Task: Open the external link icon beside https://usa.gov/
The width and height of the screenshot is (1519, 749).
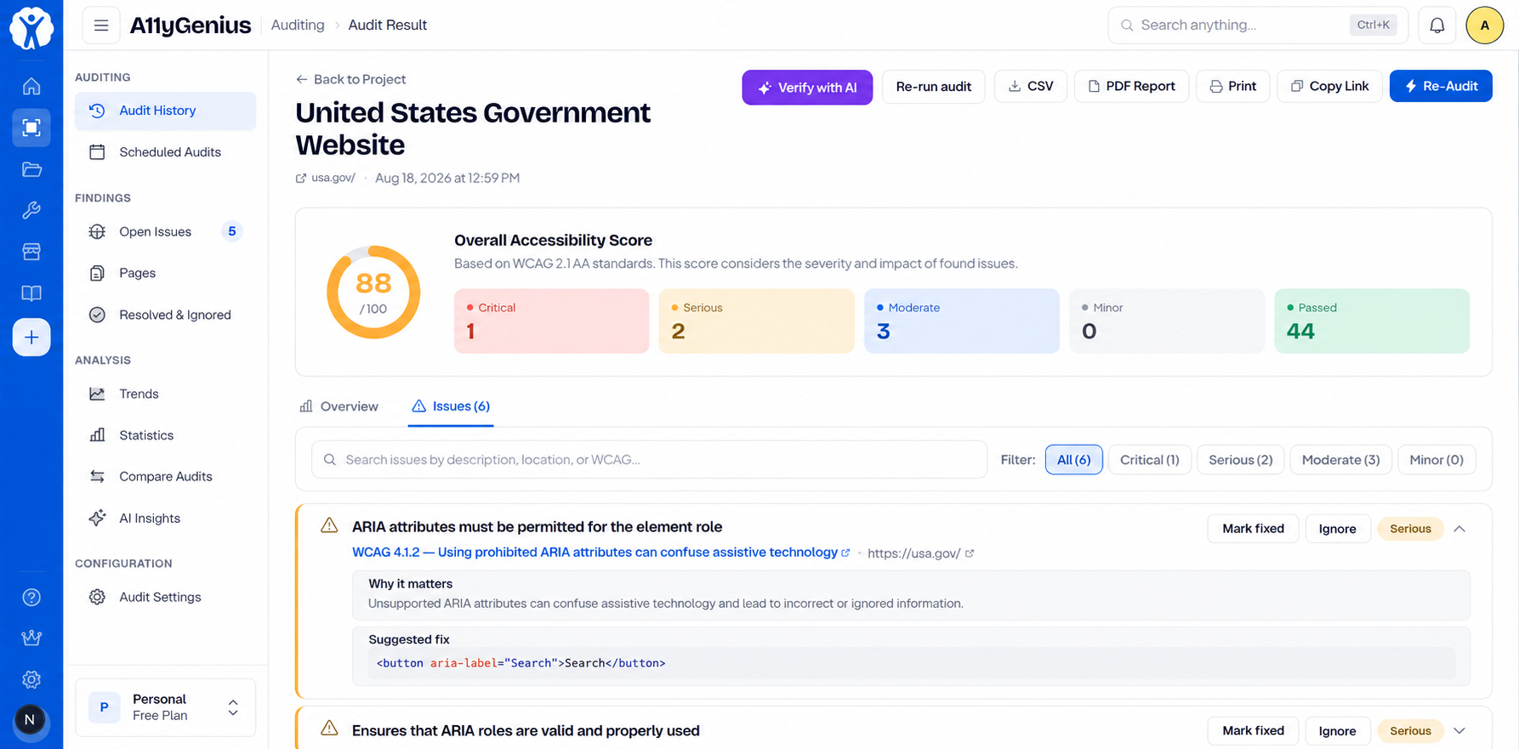Action: click(x=970, y=553)
